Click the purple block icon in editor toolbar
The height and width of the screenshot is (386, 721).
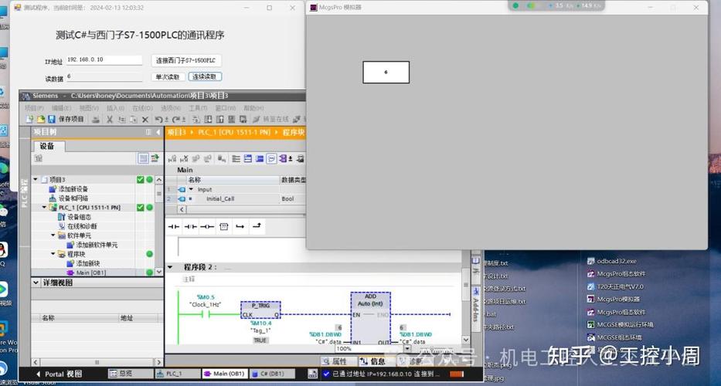pyautogui.click(x=284, y=159)
